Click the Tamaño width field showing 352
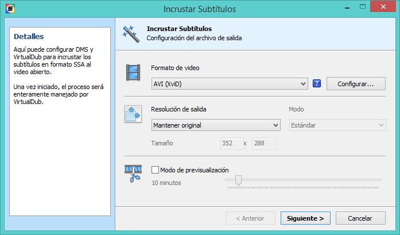Screen dimensions: 400x235 click(x=231, y=143)
